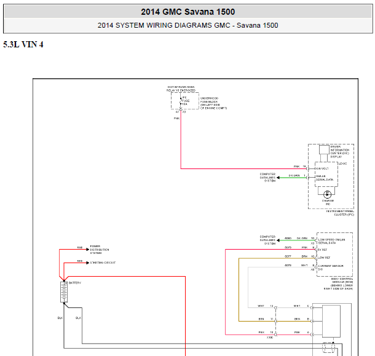Click the "LOW REF" terminal label

[x=324, y=258]
